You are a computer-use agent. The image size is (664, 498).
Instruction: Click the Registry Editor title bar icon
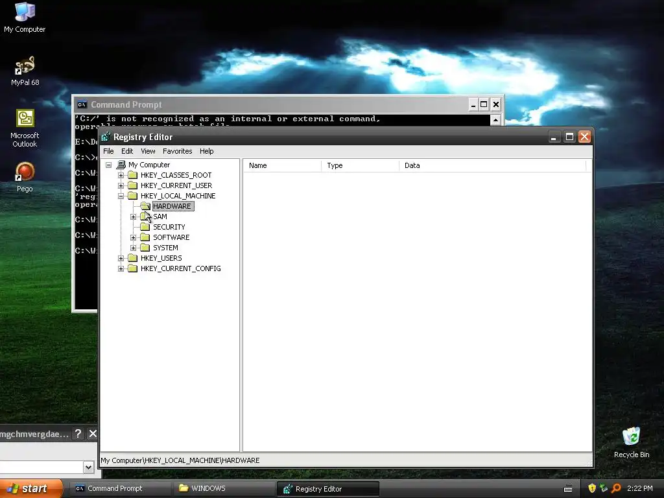point(106,137)
